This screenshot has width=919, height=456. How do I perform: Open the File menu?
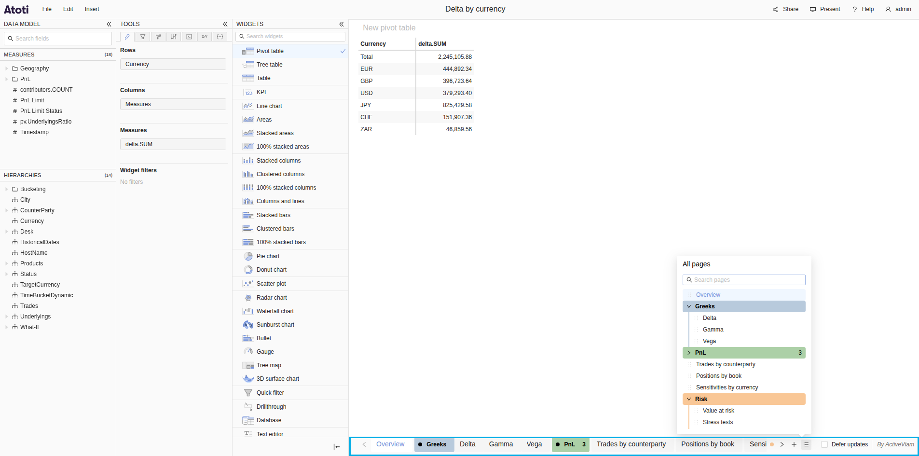click(47, 9)
